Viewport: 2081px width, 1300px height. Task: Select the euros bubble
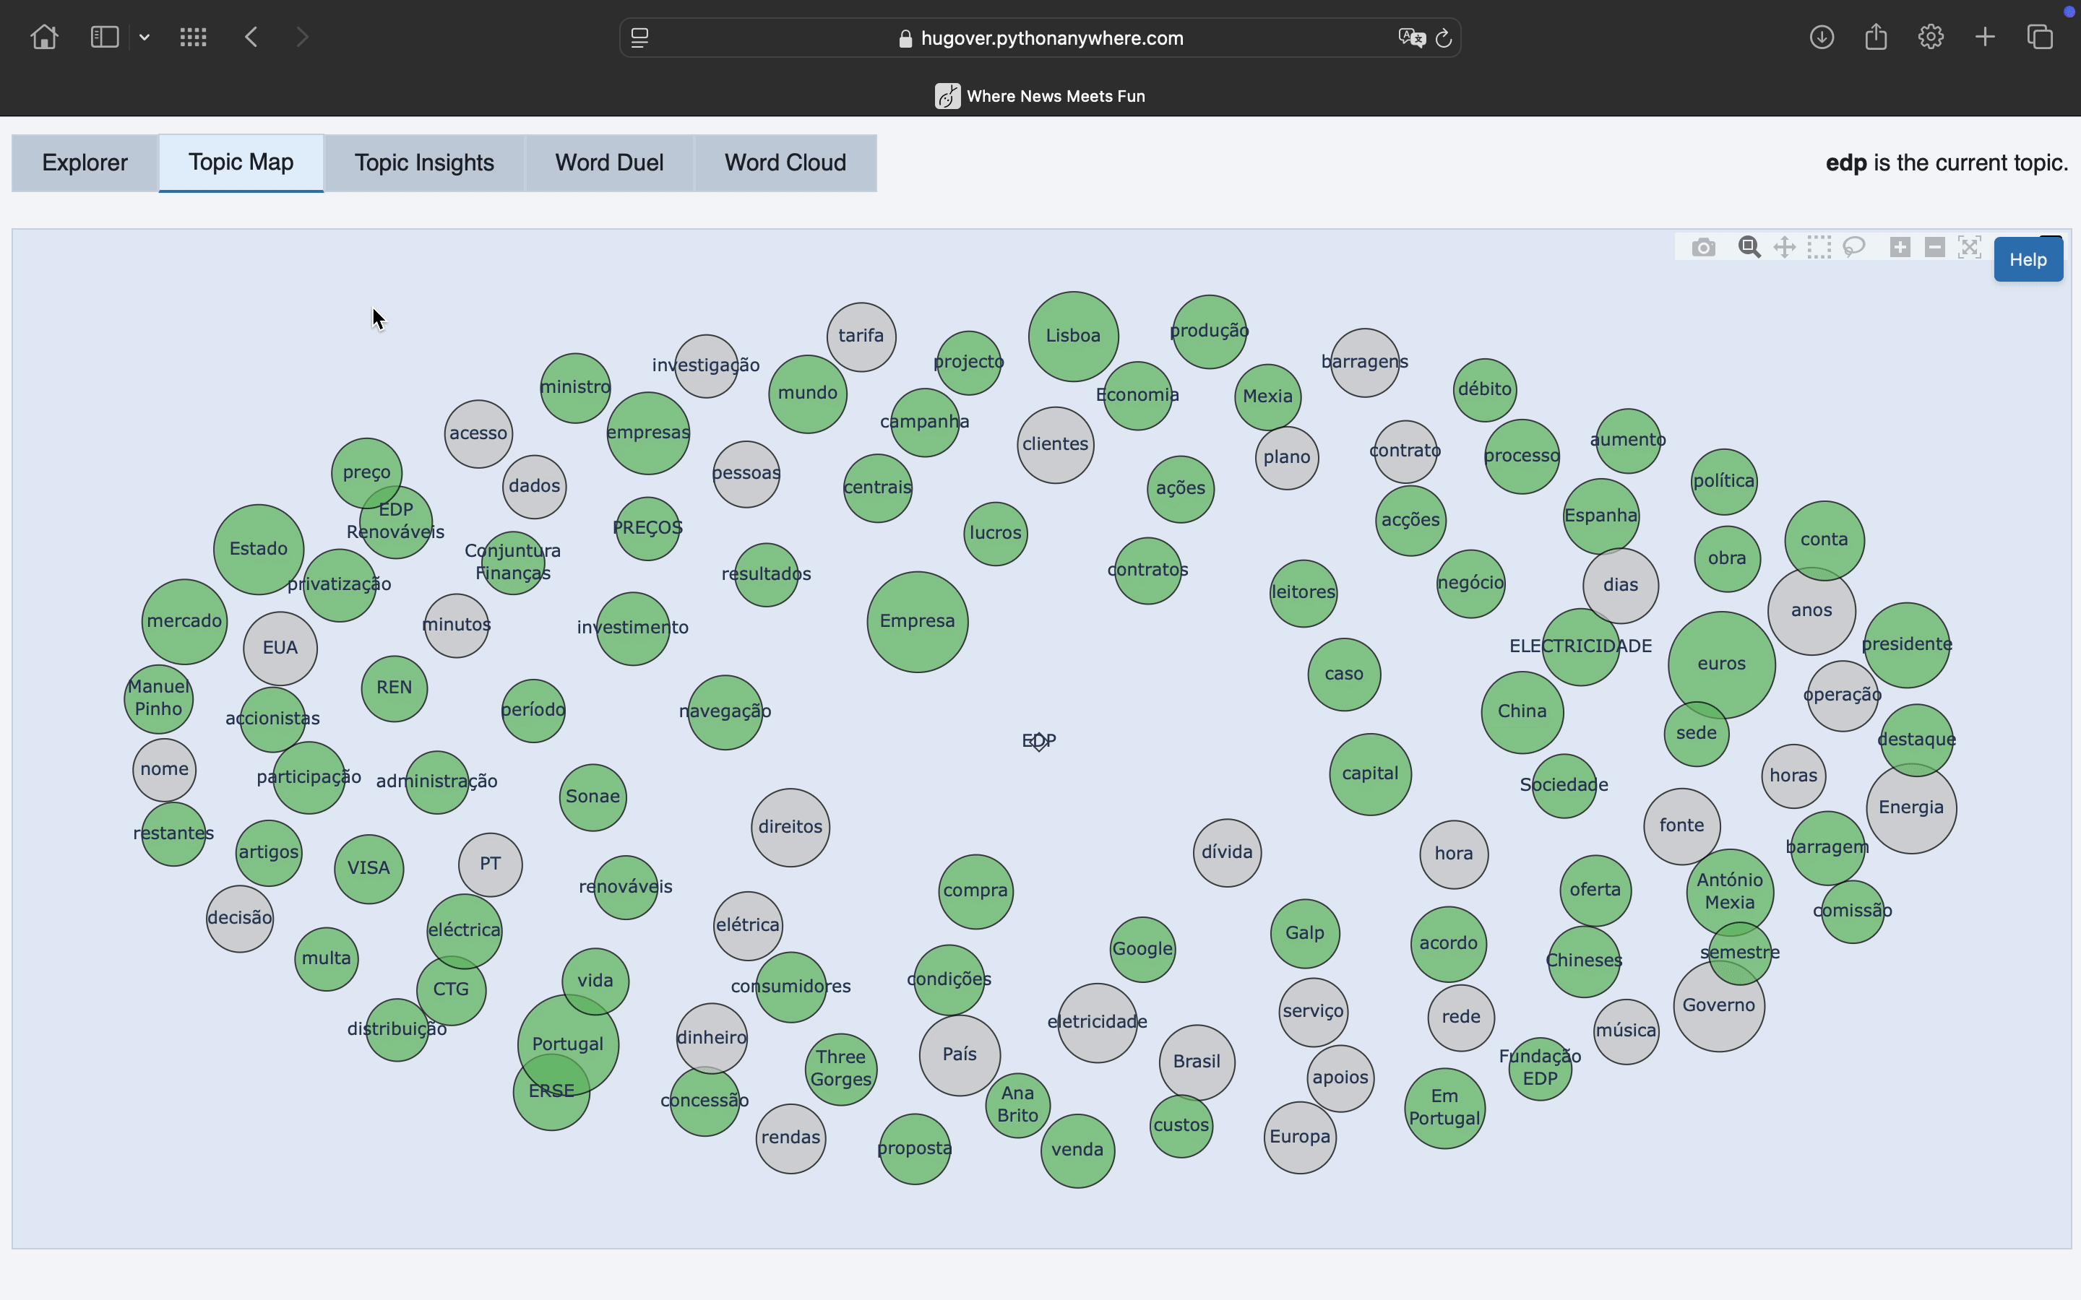pos(1722,664)
